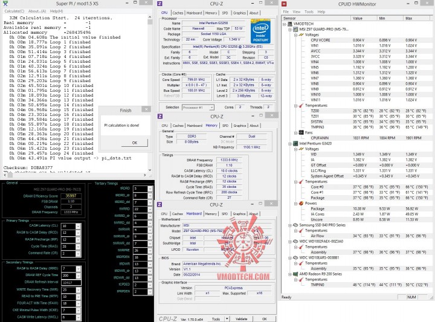Click the Sensor column header in HWMonitor
The height and width of the screenshot is (322, 435).
315,18
